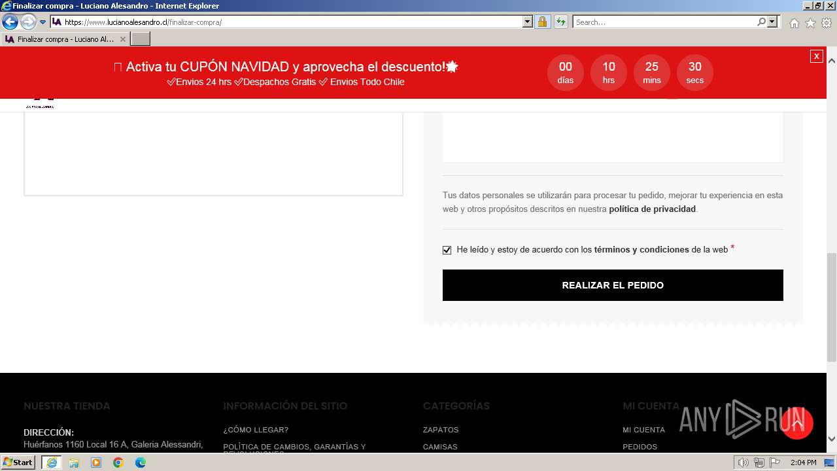Screen dimensions: 837x471
Task: Open the Windows Start menu
Action: (18, 462)
